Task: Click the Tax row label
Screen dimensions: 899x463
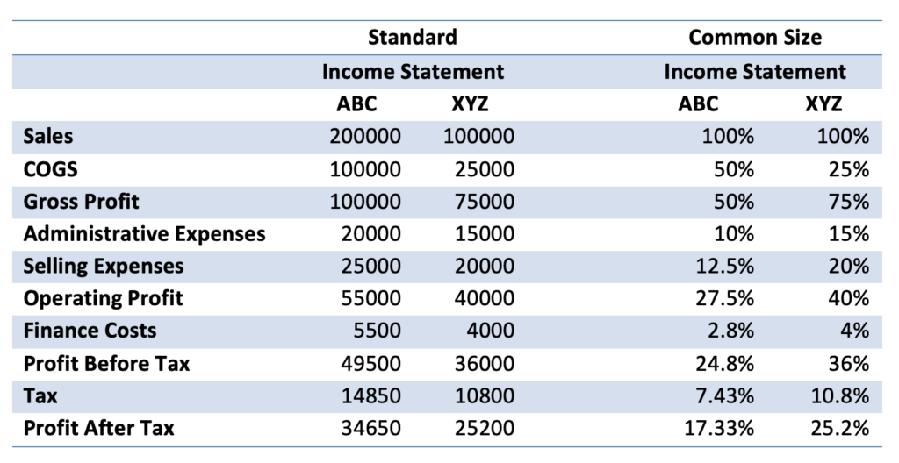Action: [x=40, y=395]
